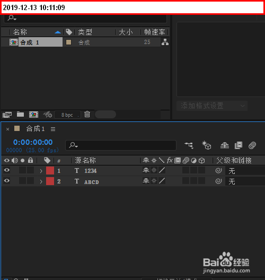Open the 合成1 timeline panel menu
Screen dimensions: 265x280
click(53, 129)
